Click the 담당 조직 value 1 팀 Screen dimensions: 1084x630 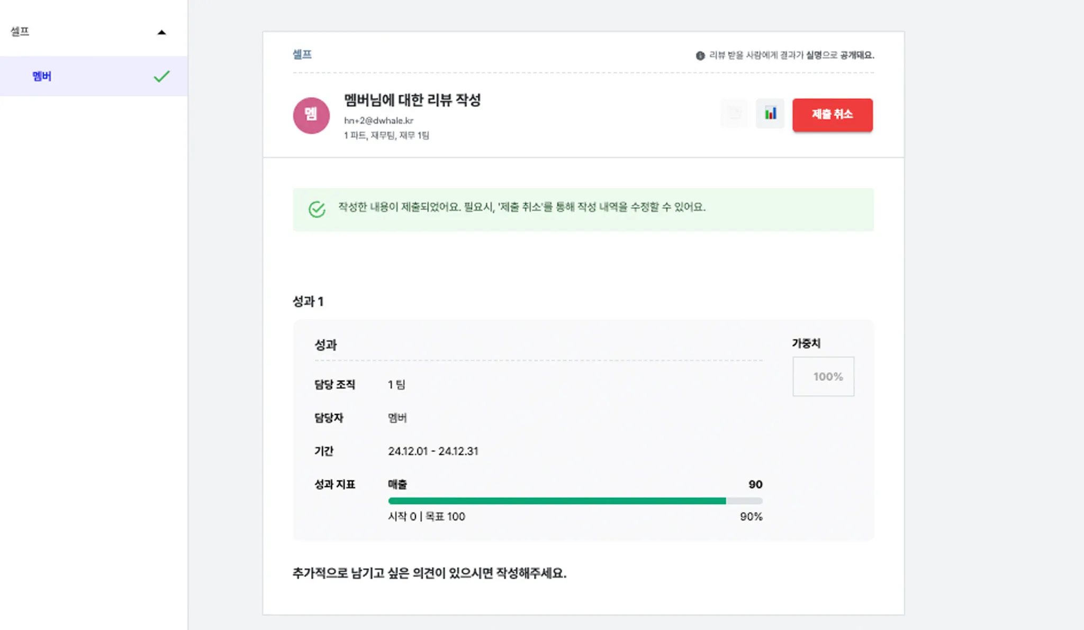tap(396, 385)
